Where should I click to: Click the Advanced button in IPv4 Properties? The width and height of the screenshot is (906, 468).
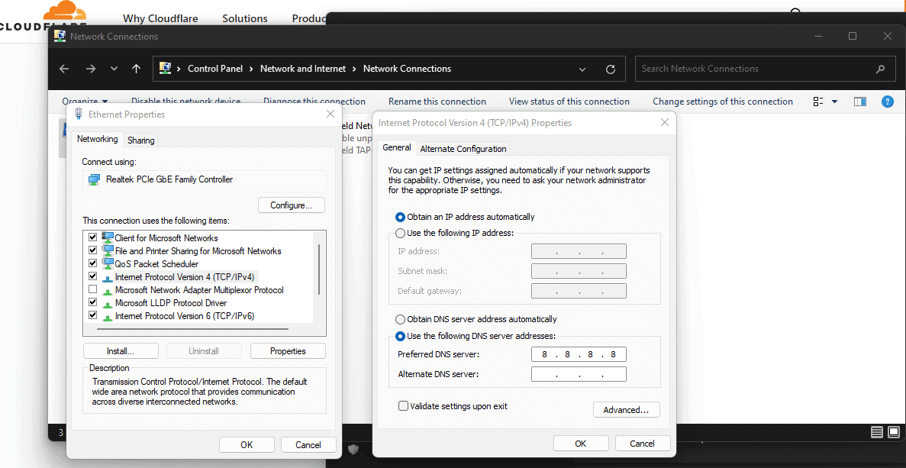(626, 409)
